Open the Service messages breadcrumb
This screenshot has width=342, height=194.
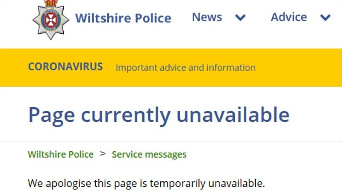click(149, 155)
